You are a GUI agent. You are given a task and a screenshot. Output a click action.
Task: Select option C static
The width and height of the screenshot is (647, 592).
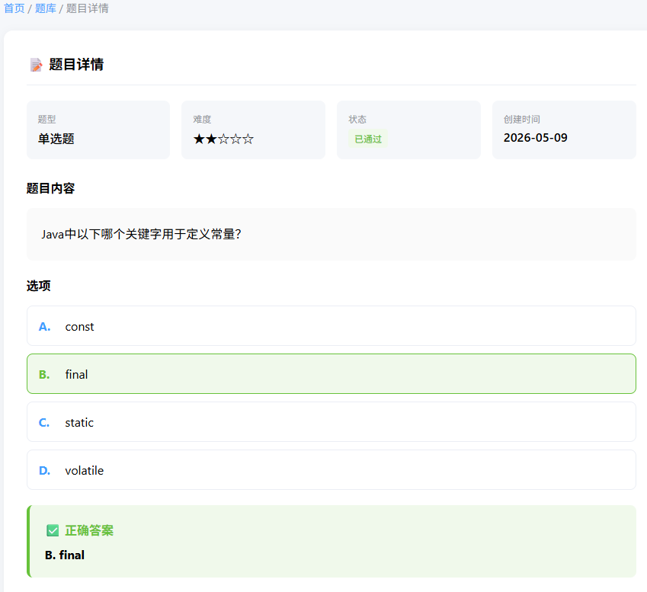tap(332, 421)
